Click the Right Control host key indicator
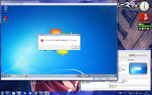 (x=111, y=79)
